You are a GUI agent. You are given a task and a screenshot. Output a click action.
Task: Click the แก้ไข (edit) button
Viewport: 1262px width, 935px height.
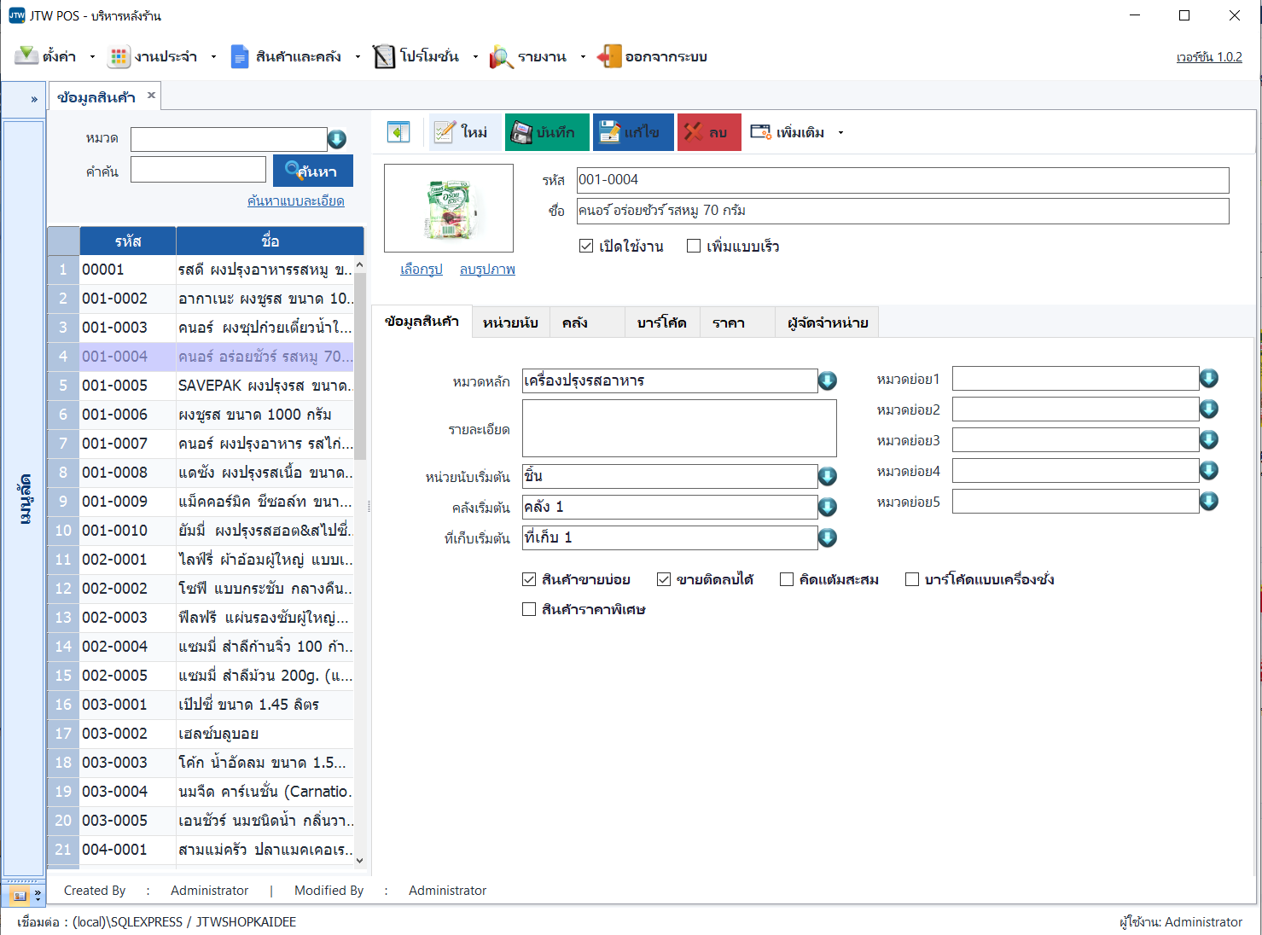click(x=633, y=132)
